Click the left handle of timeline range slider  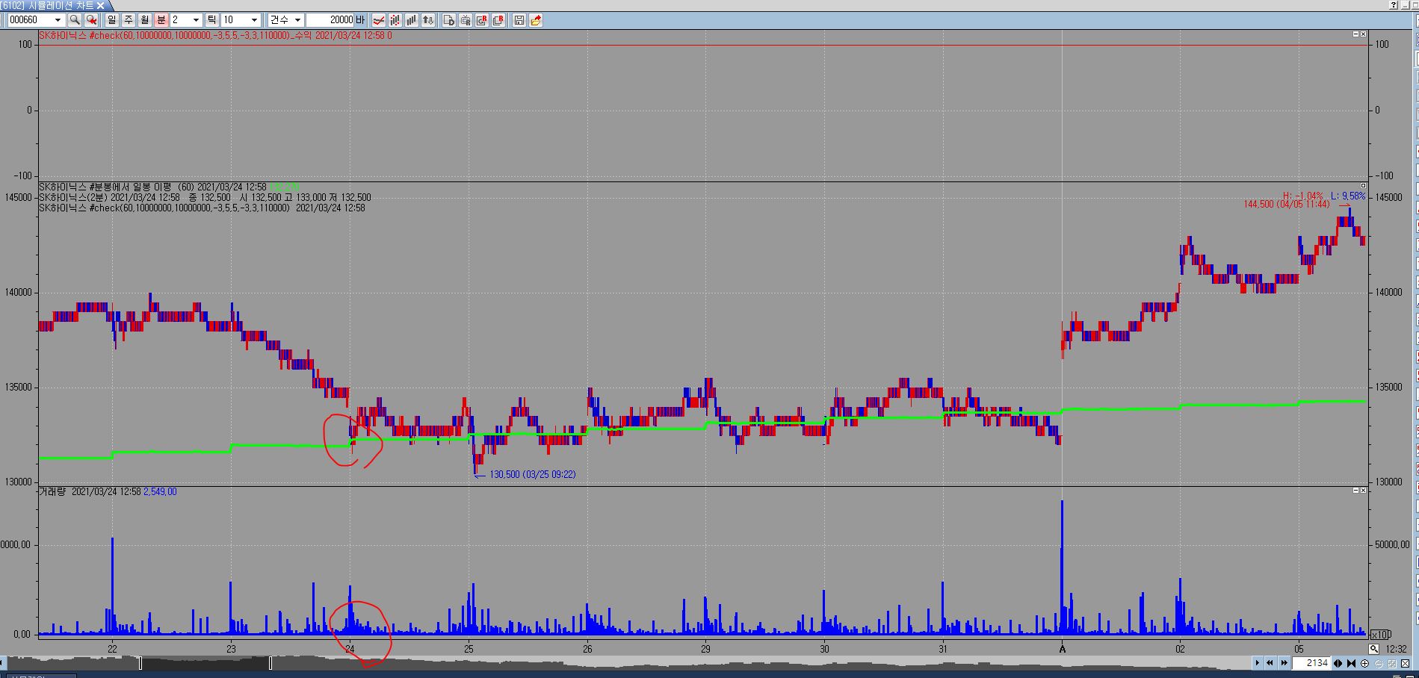tap(140, 663)
